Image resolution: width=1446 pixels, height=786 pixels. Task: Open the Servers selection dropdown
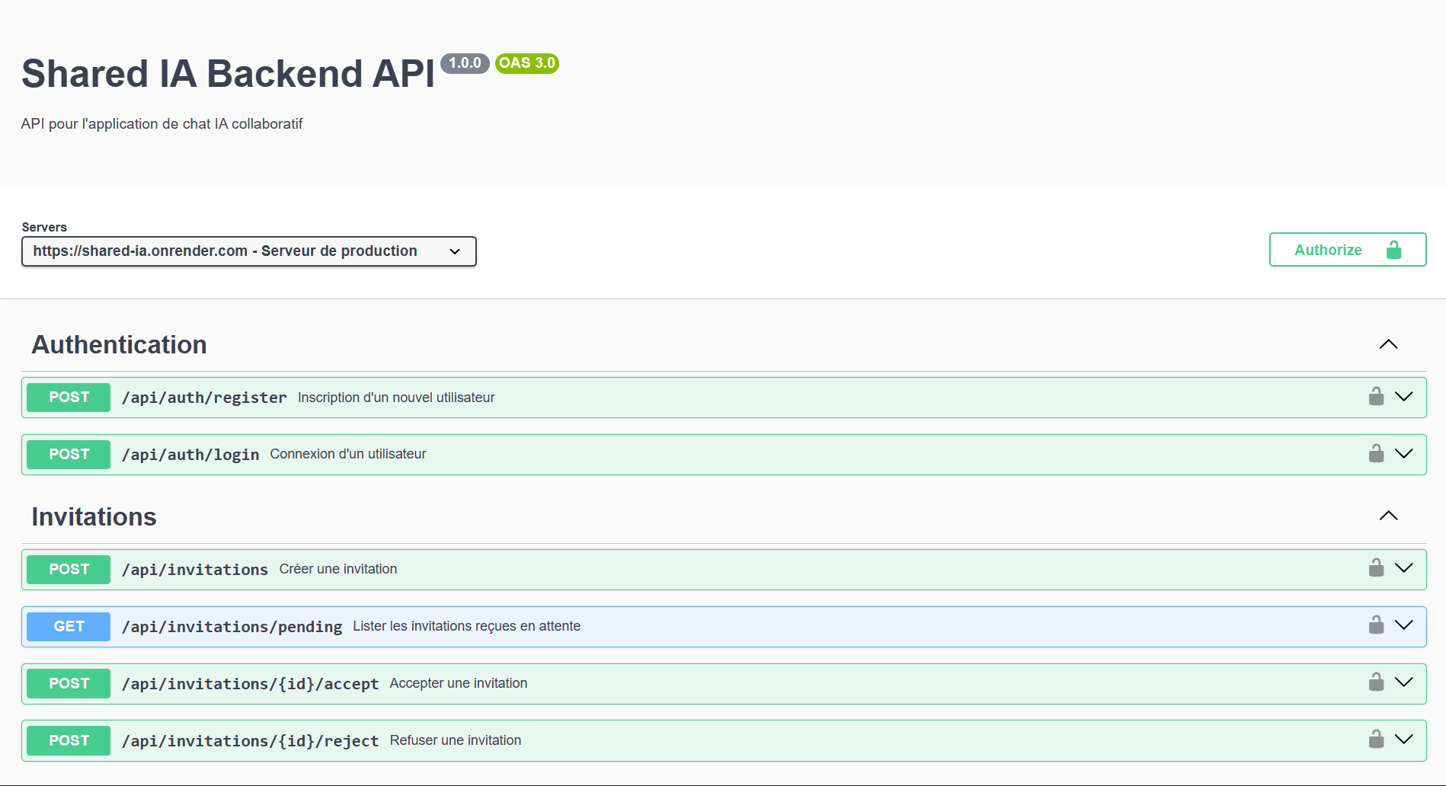(x=248, y=251)
